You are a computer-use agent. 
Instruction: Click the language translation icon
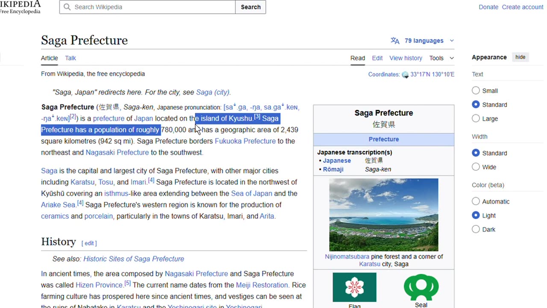(x=395, y=41)
